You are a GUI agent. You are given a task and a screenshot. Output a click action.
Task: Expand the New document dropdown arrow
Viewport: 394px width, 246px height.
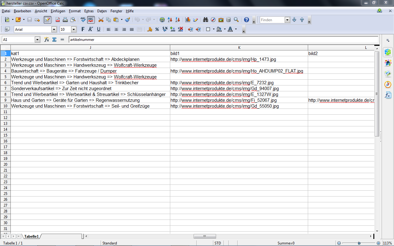point(13,20)
